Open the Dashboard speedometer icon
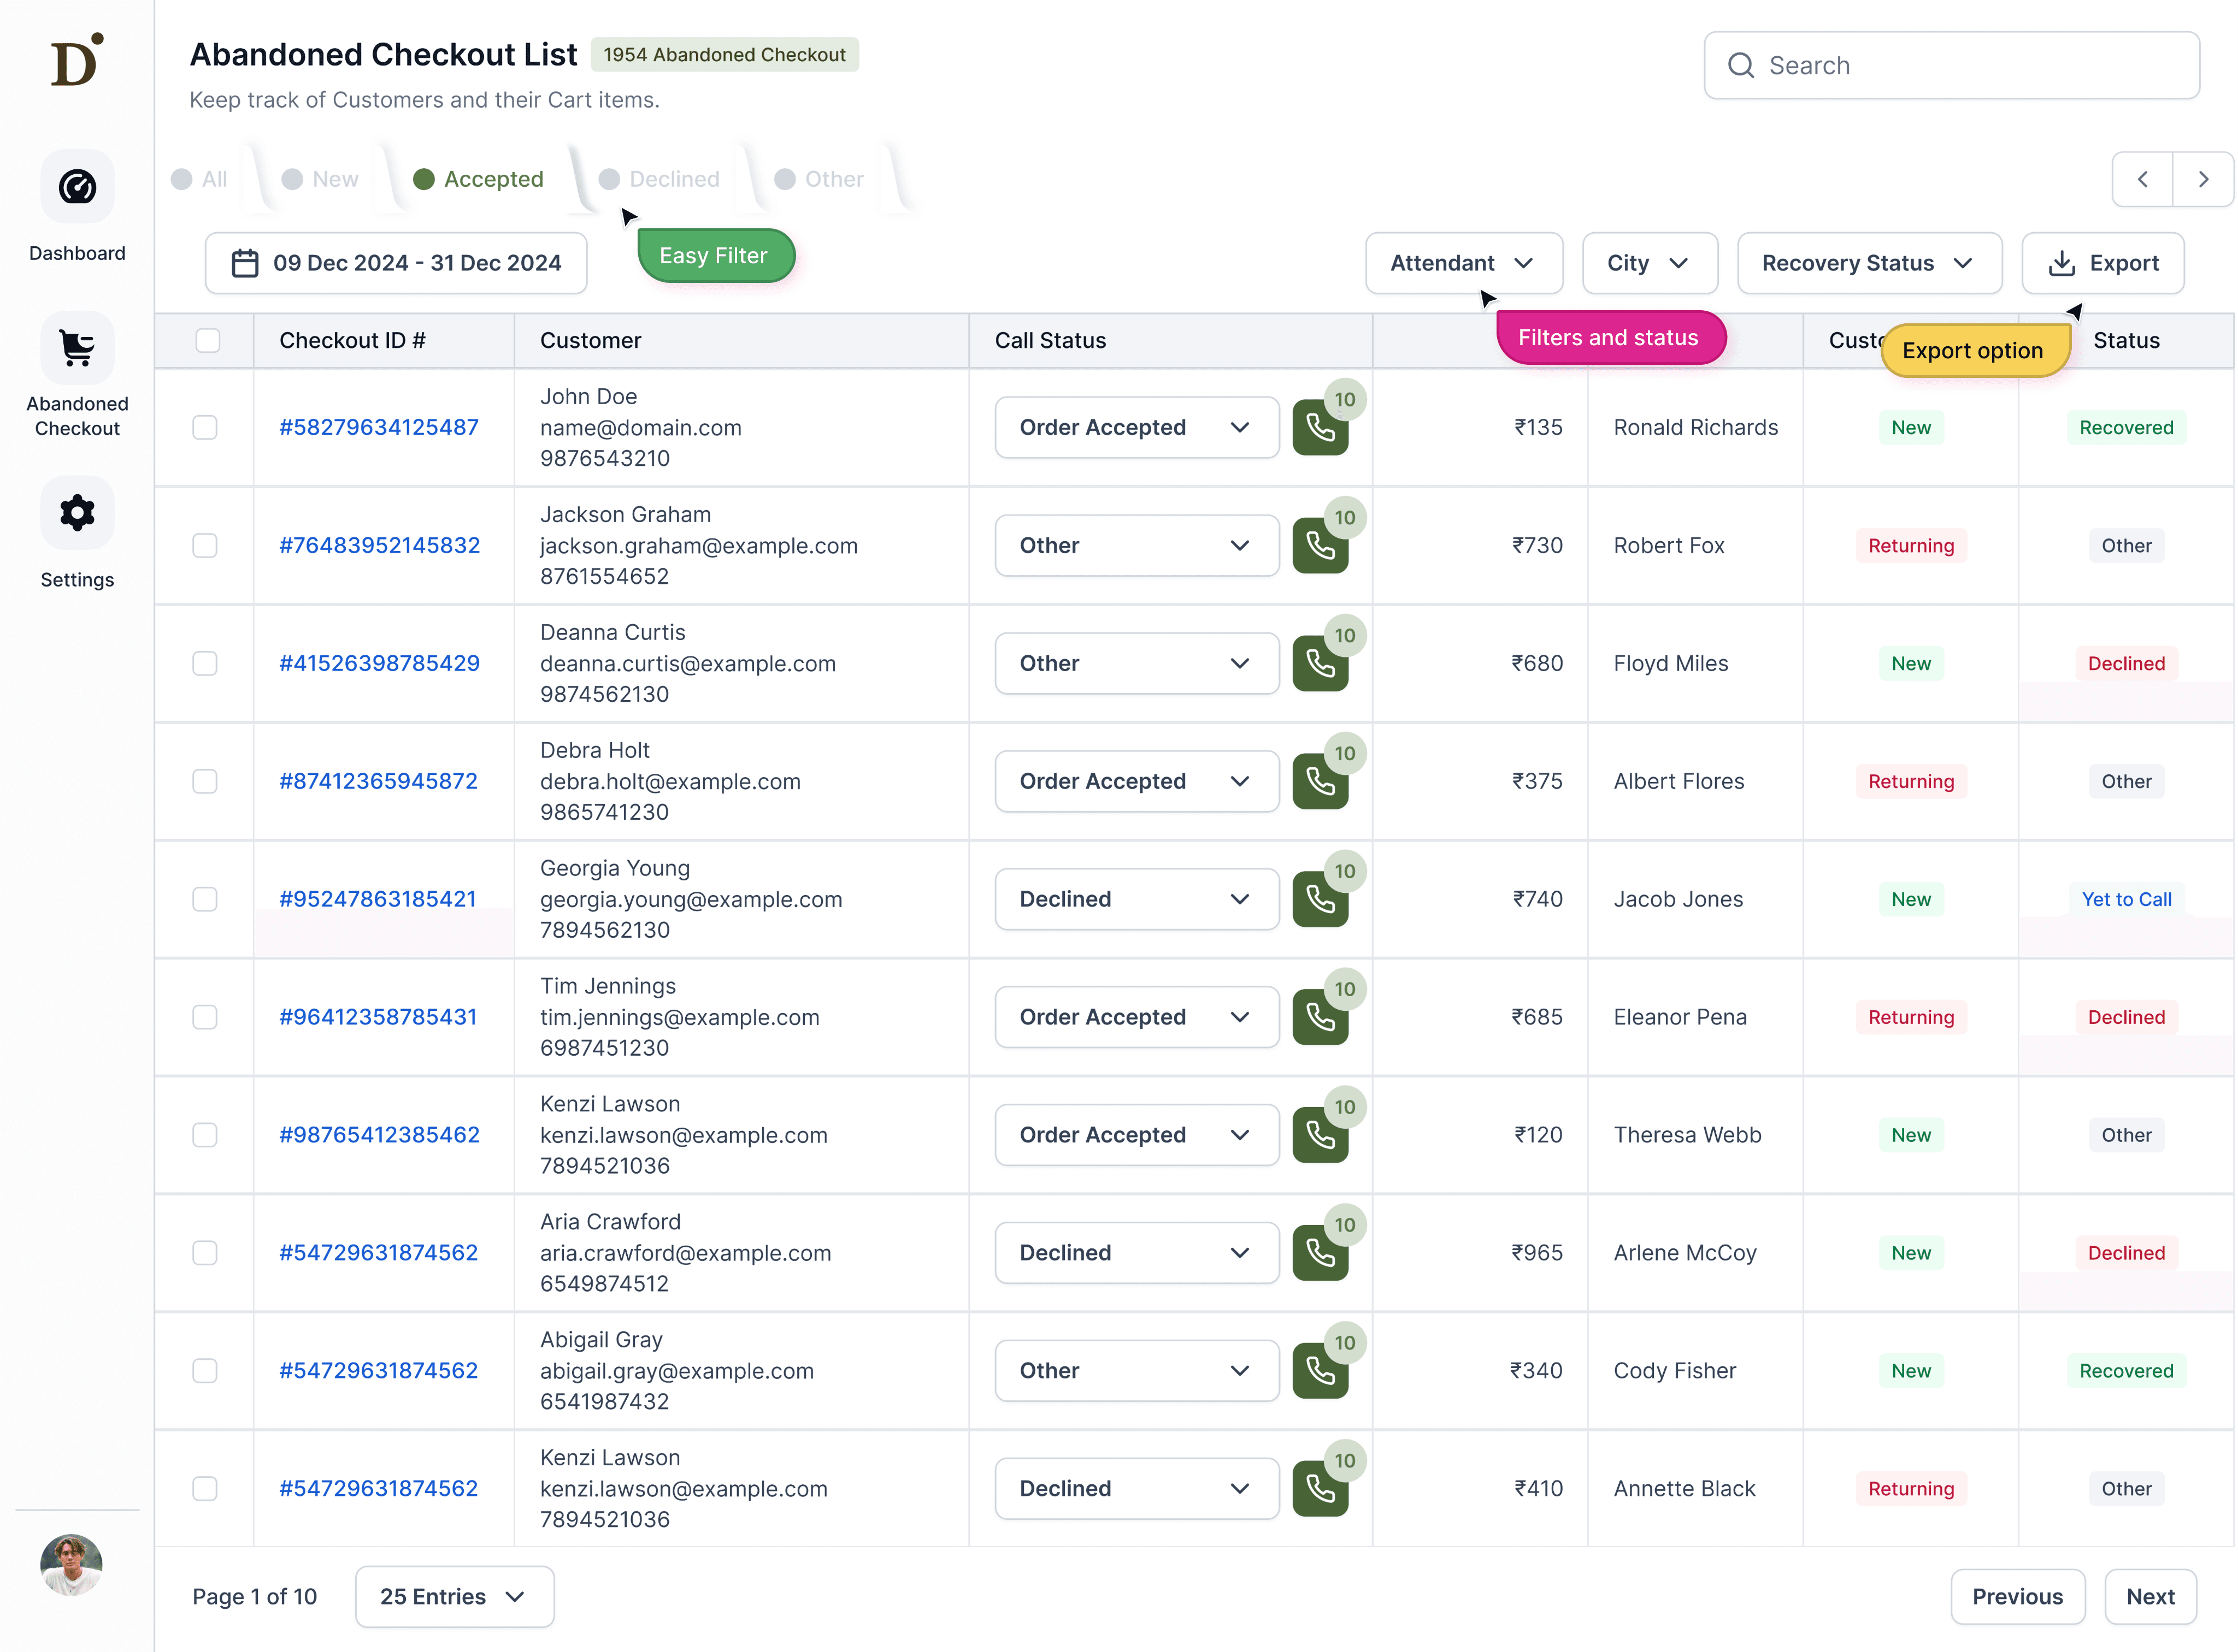This screenshot has width=2238, height=1652. (x=77, y=187)
